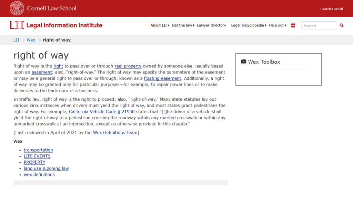Focus the site Search input field

pyautogui.click(x=319, y=26)
